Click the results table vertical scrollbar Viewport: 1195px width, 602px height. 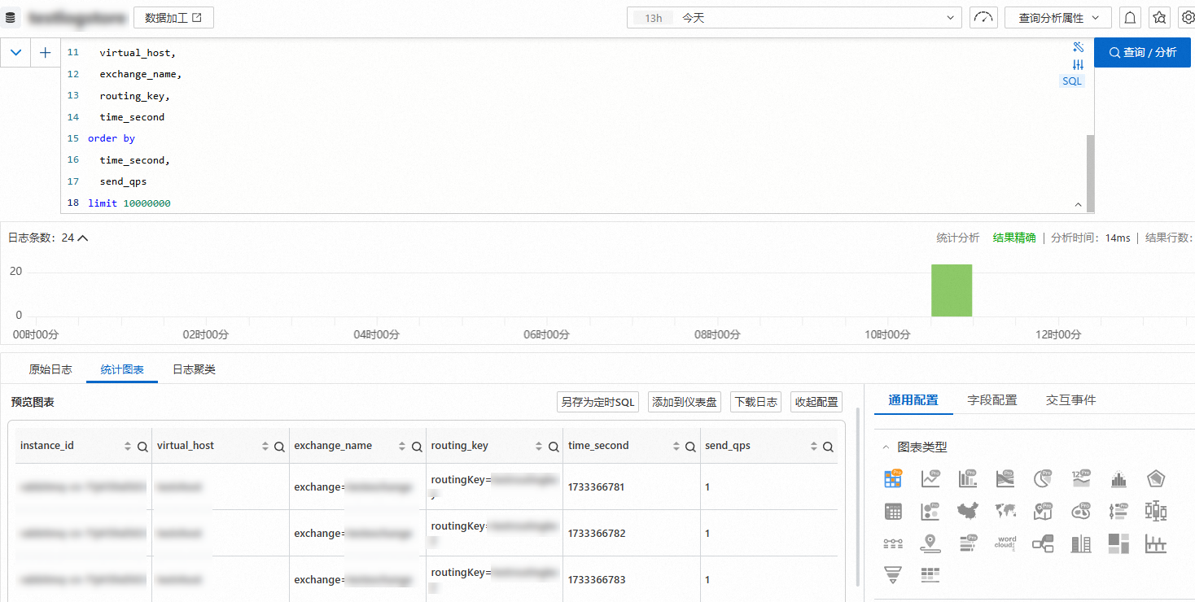coord(859,496)
